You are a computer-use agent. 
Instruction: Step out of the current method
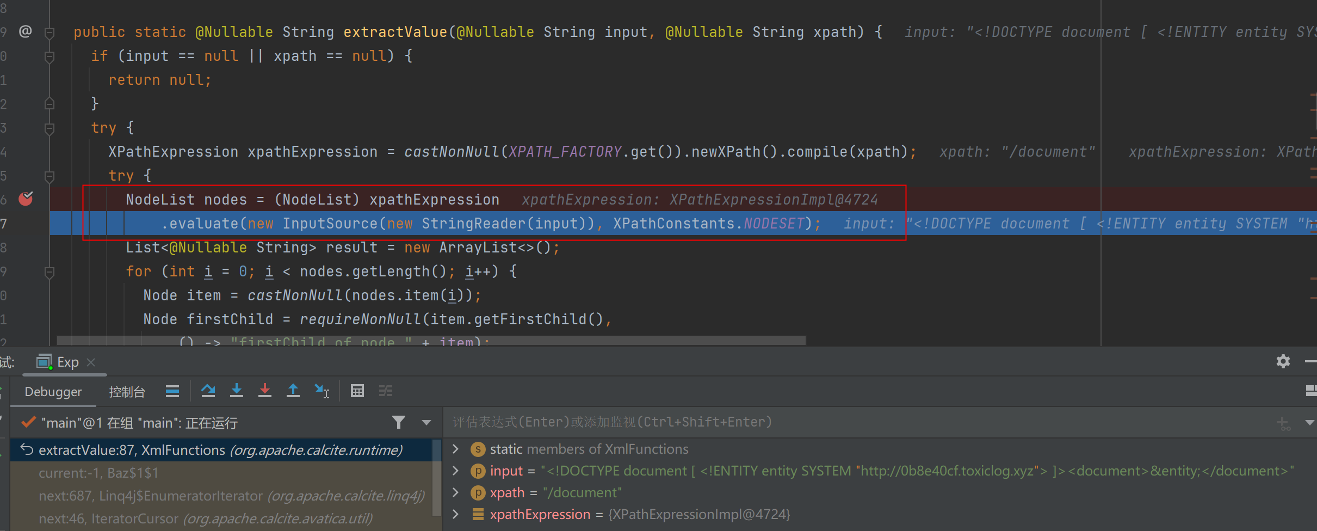pyautogui.click(x=293, y=391)
